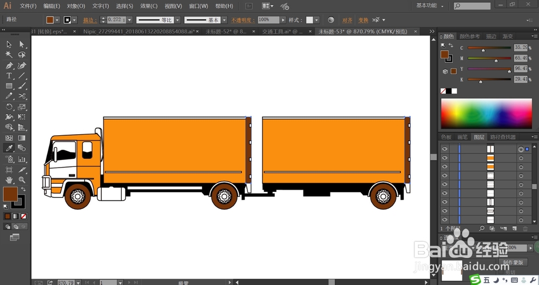Screen dimensions: 539x285
Task: Click the 变换 transform link
Action: 363,20
